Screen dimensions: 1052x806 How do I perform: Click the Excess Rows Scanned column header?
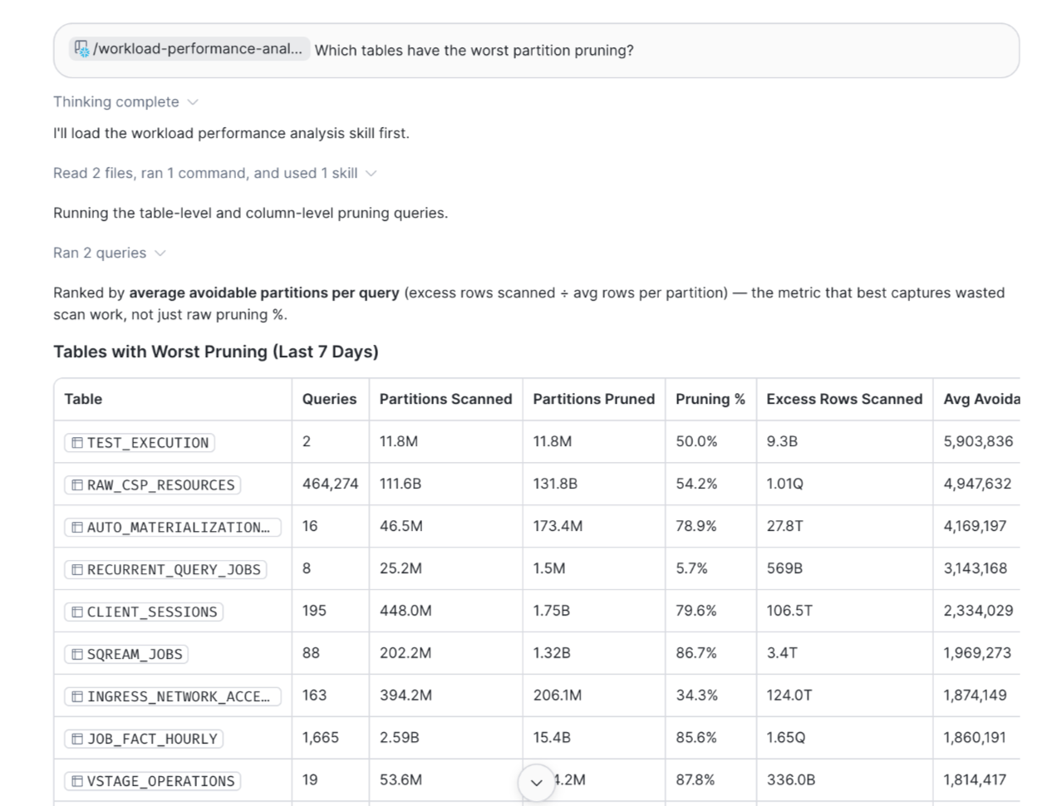coord(844,400)
